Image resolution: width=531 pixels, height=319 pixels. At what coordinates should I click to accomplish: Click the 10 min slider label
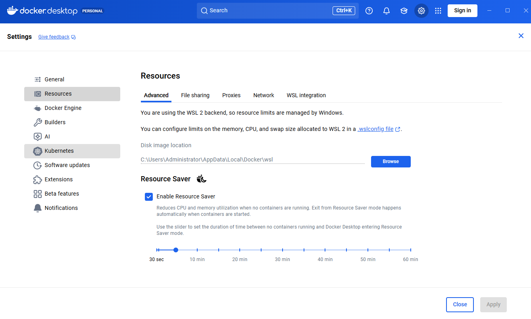[x=197, y=259]
